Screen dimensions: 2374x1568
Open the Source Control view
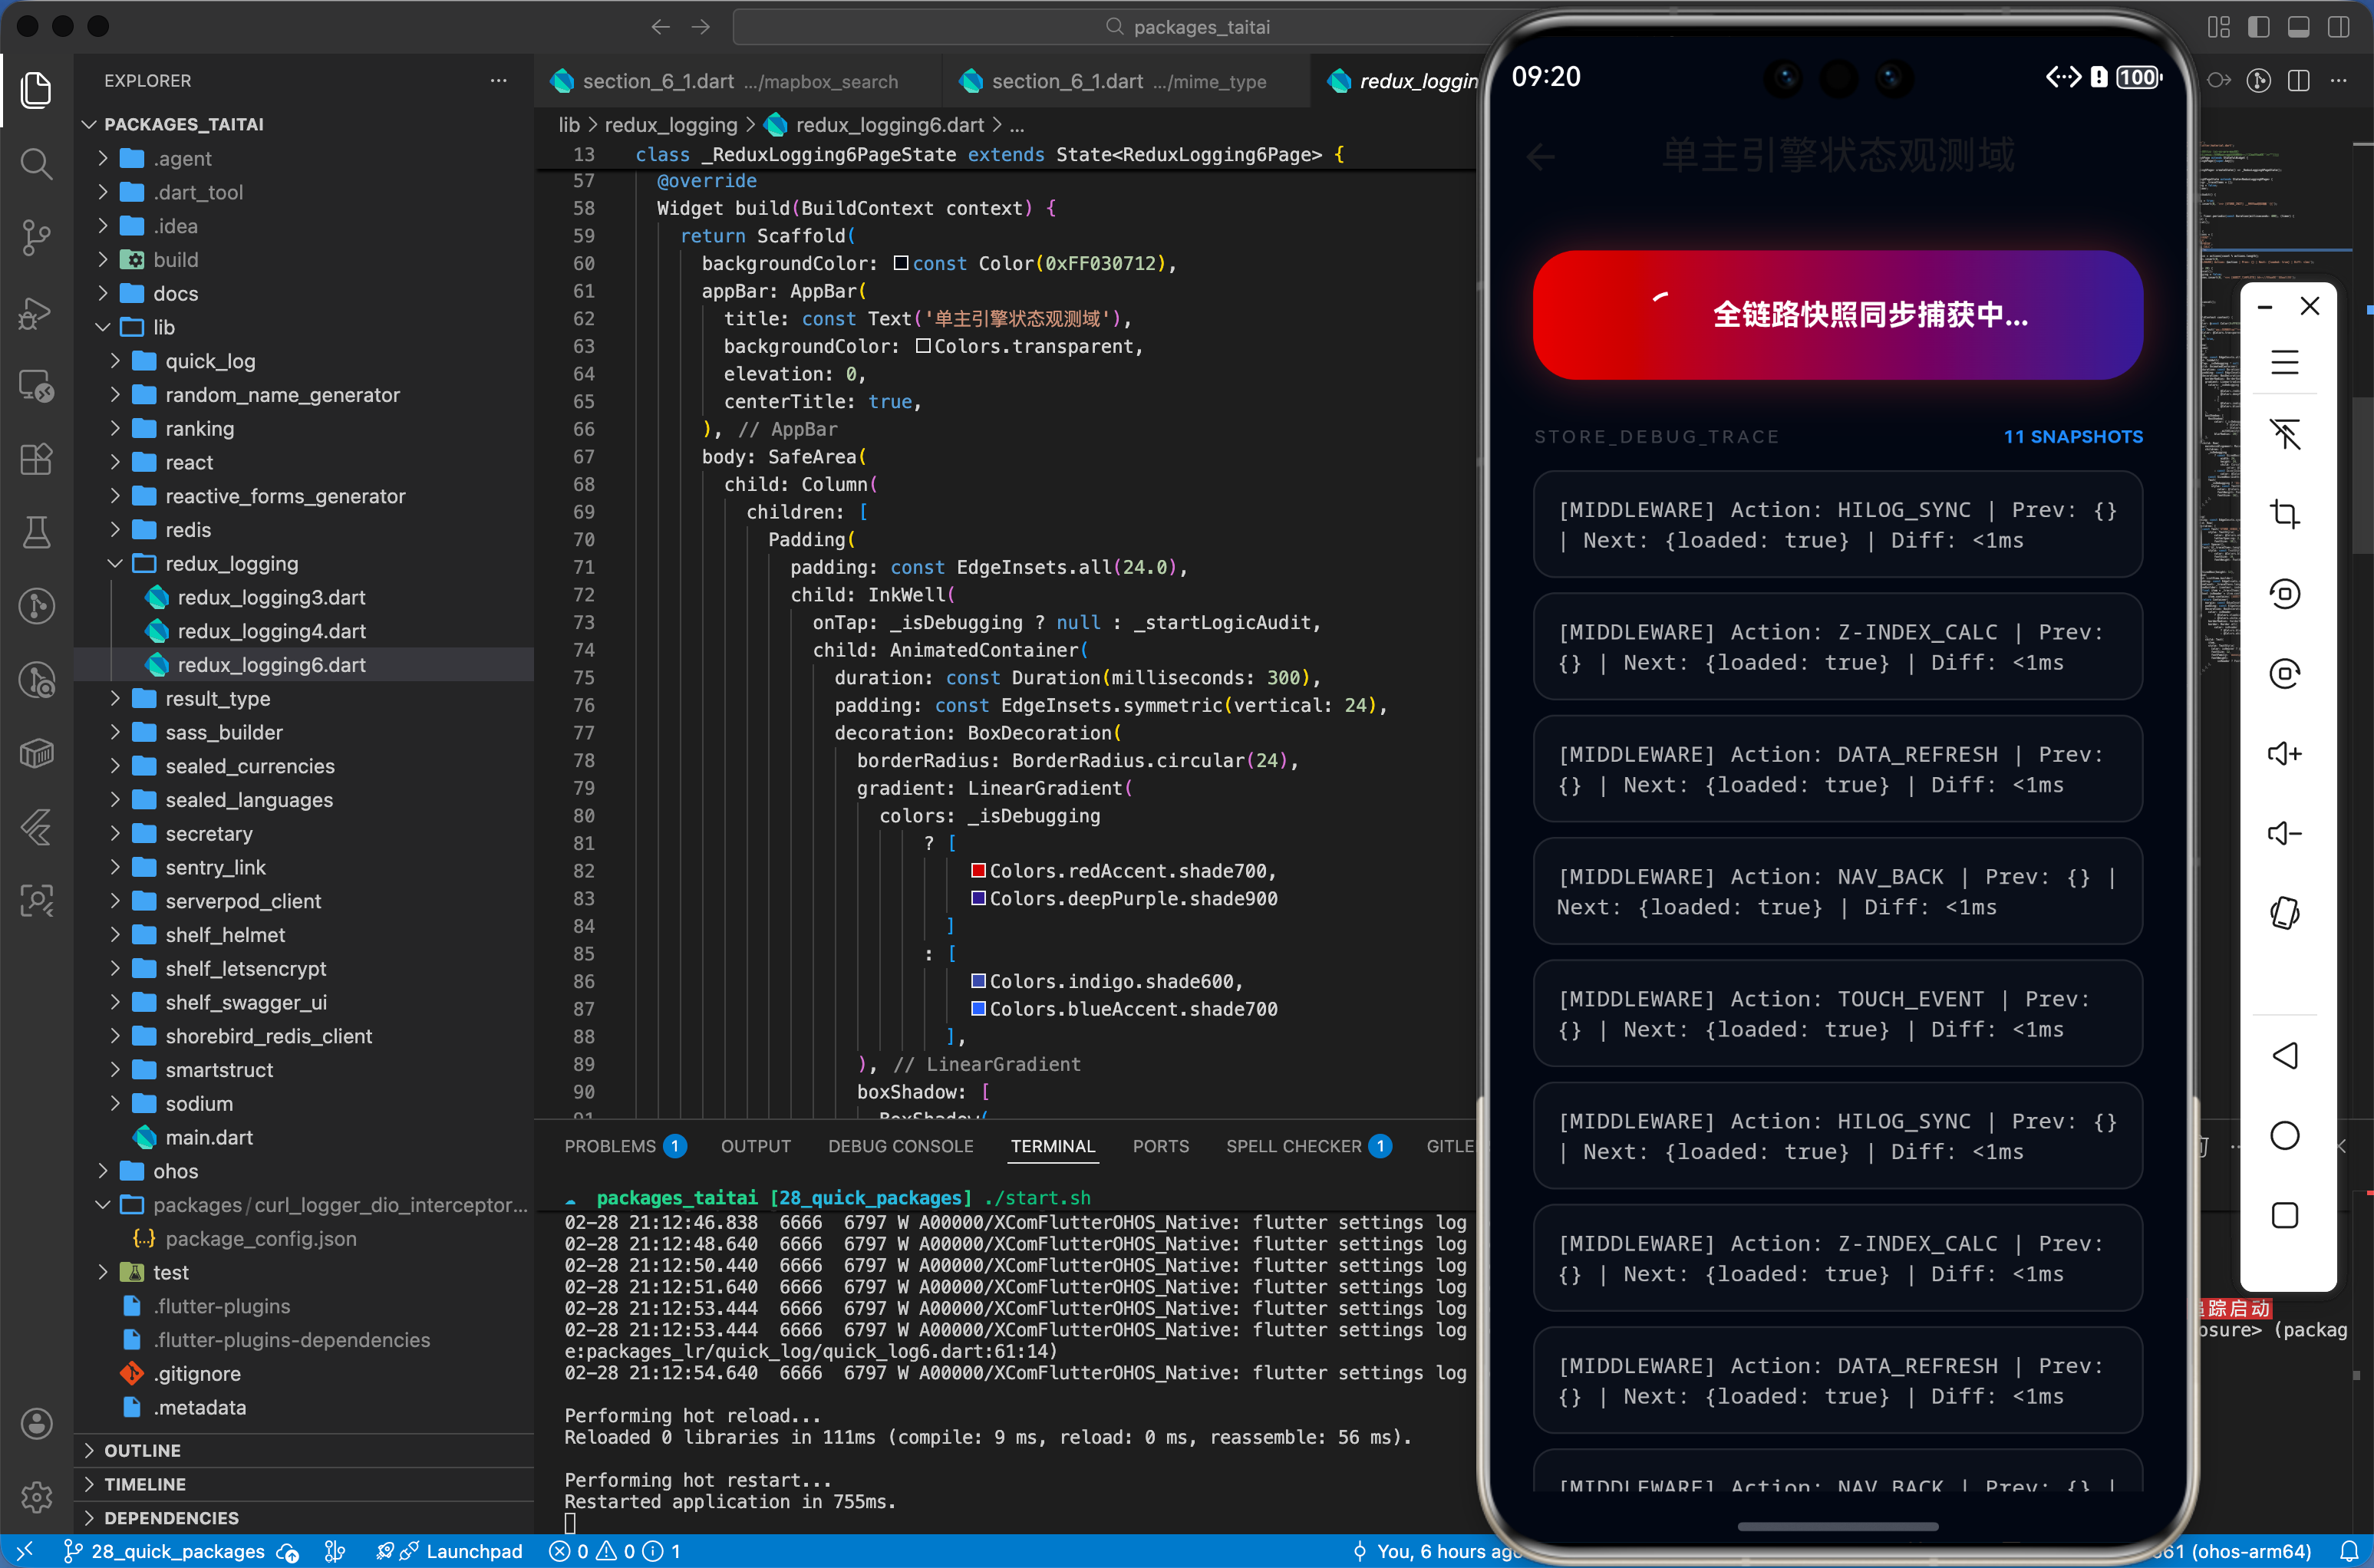pyautogui.click(x=36, y=237)
